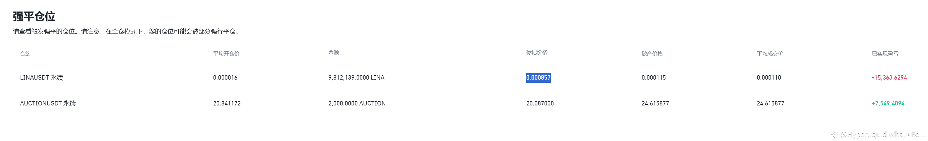Screen dimensions: 928x141
Task: Click the 0.000110 average fill price
Action: (x=769, y=78)
